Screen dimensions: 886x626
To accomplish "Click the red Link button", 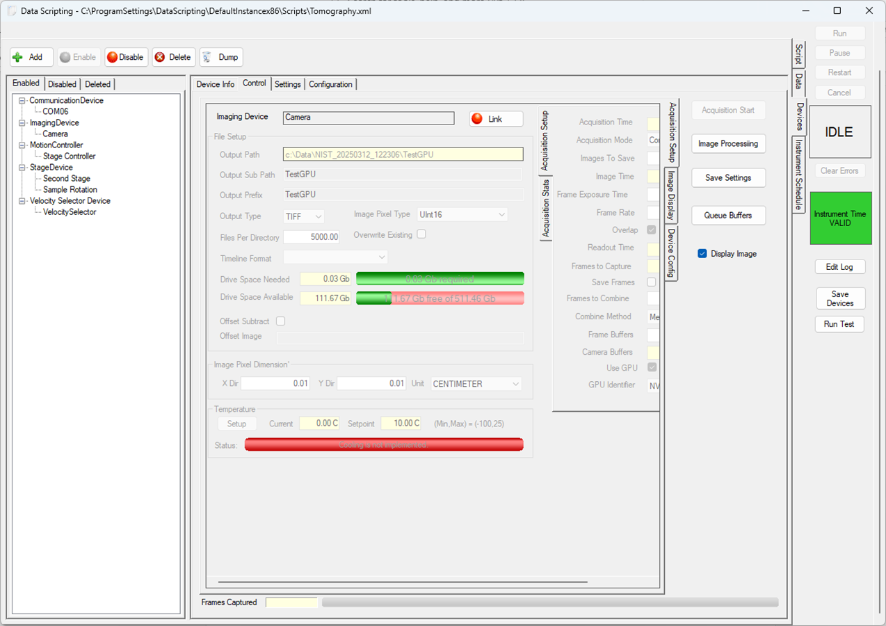I will 496,119.
